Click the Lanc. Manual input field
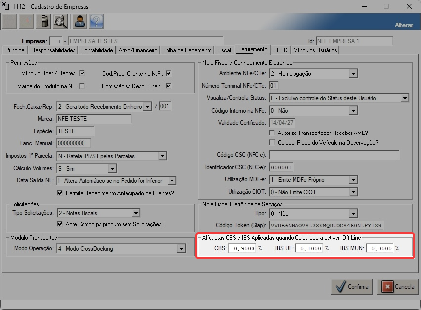The image size is (421, 310). [73, 143]
